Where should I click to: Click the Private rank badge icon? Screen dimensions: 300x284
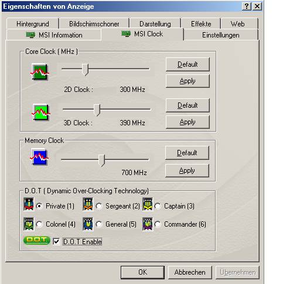[29, 204]
